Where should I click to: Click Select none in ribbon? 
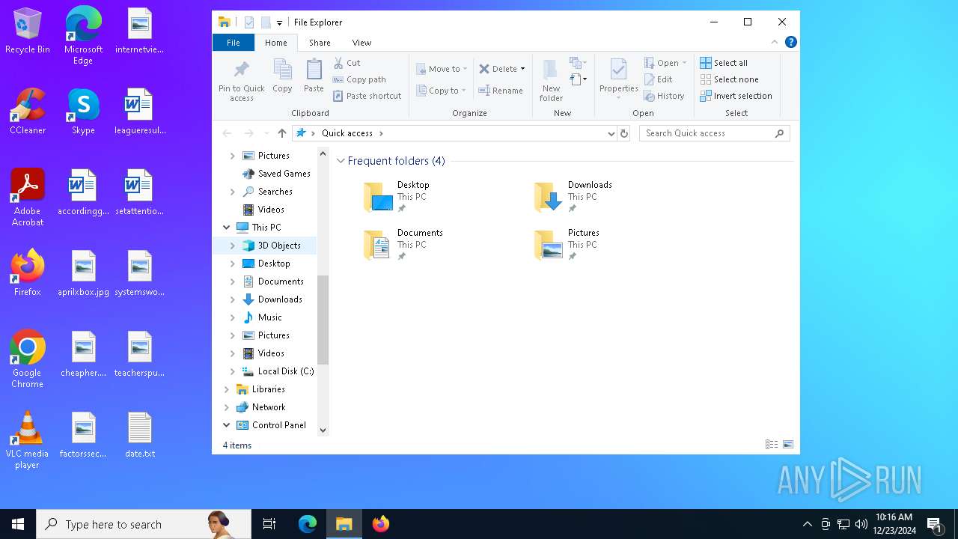pyautogui.click(x=729, y=79)
